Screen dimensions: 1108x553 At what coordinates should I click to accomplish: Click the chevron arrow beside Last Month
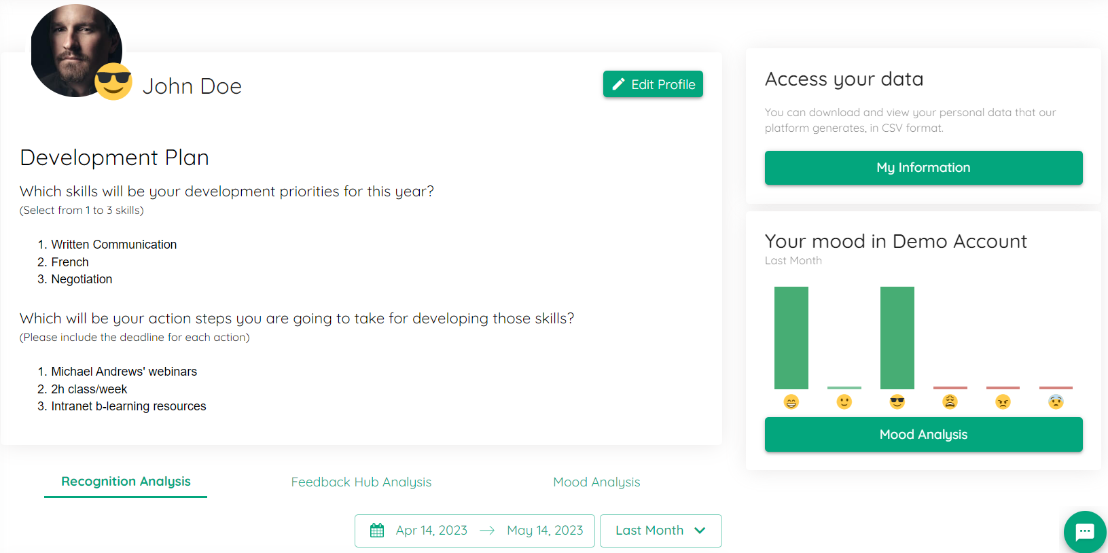click(700, 531)
